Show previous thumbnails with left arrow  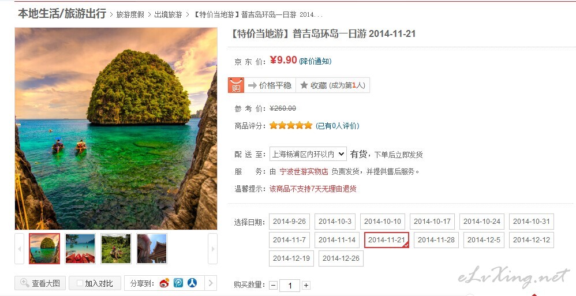(x=20, y=249)
